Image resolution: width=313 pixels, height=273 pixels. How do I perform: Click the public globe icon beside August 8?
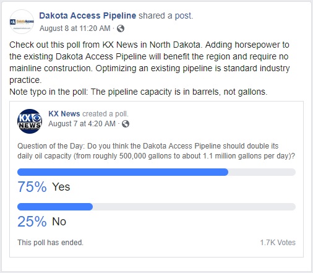tap(121, 28)
